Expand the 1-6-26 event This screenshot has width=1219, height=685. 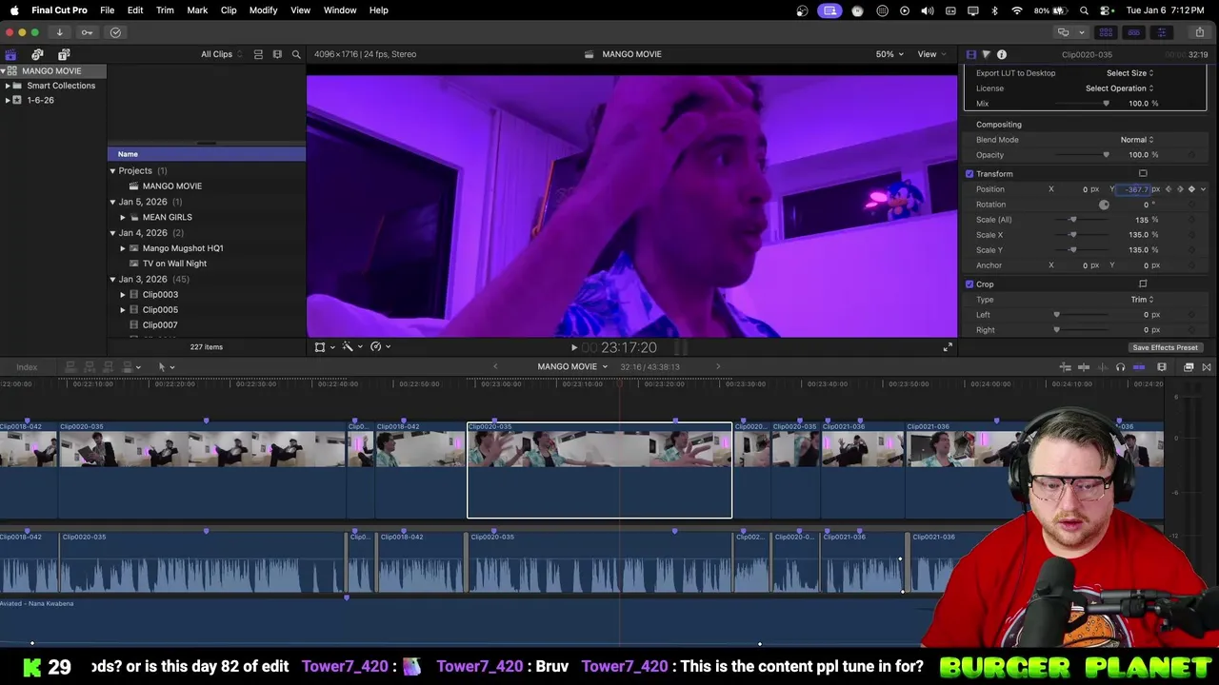[8, 101]
